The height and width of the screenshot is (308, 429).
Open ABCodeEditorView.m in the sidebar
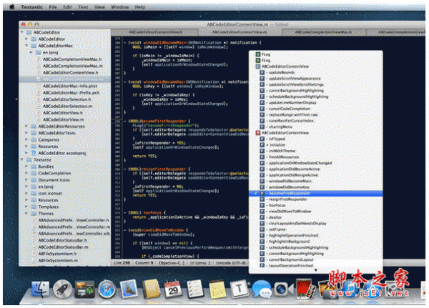(64, 119)
